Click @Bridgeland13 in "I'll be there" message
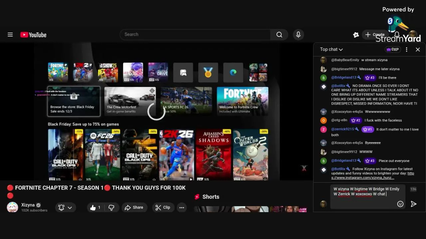Screen dimensions: 426x239 (x=344, y=78)
